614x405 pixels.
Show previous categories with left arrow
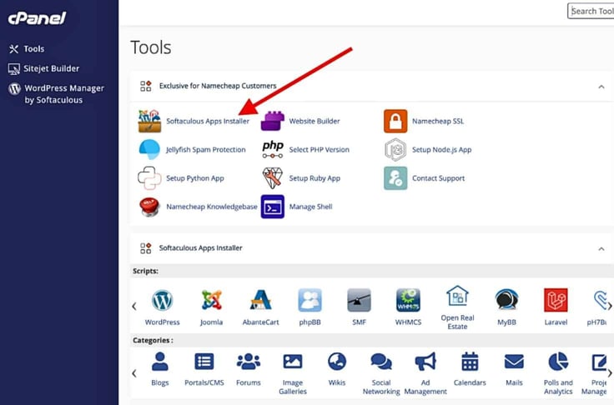[134, 373]
